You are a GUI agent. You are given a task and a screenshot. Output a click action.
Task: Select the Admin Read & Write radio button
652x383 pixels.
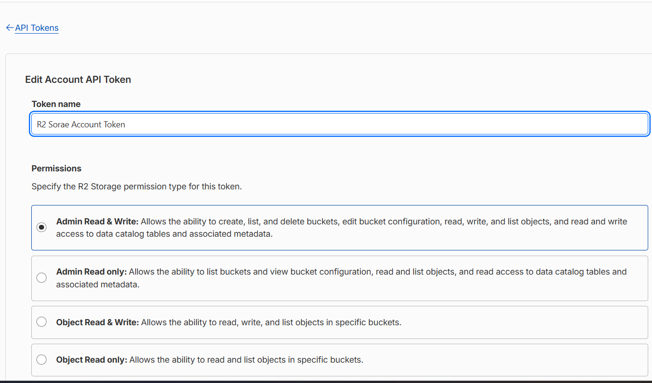click(42, 227)
